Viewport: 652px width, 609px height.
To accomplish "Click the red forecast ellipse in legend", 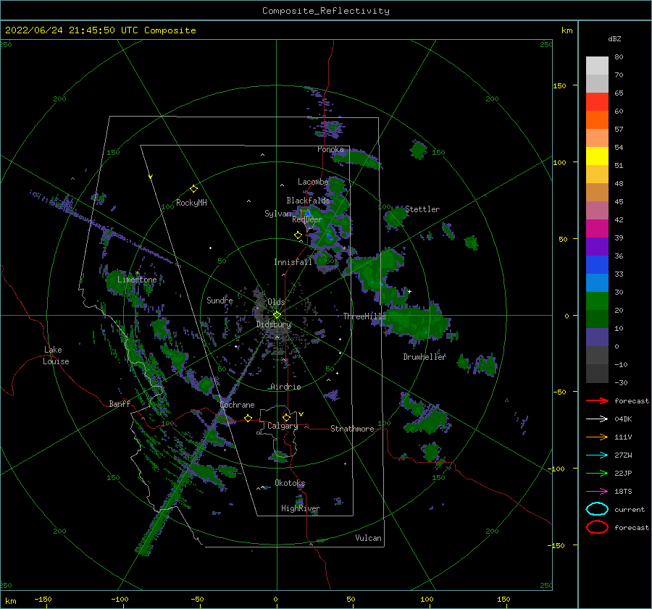I will coord(597,527).
